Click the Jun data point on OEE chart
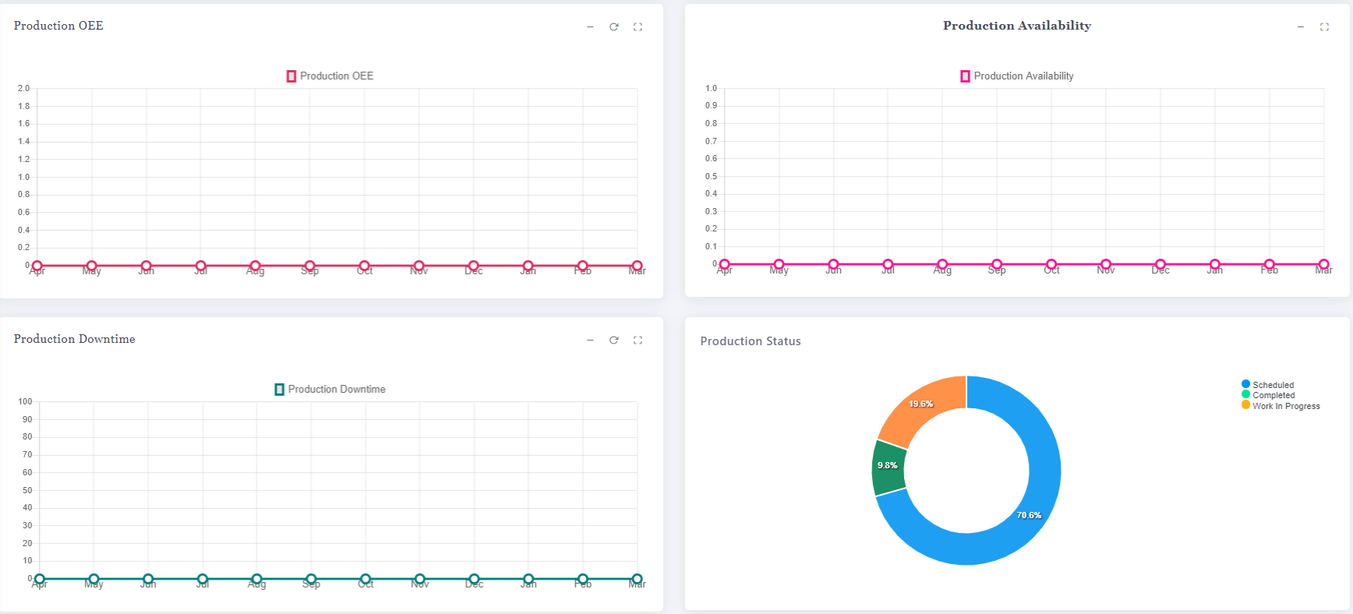This screenshot has width=1353, height=614. [x=147, y=266]
